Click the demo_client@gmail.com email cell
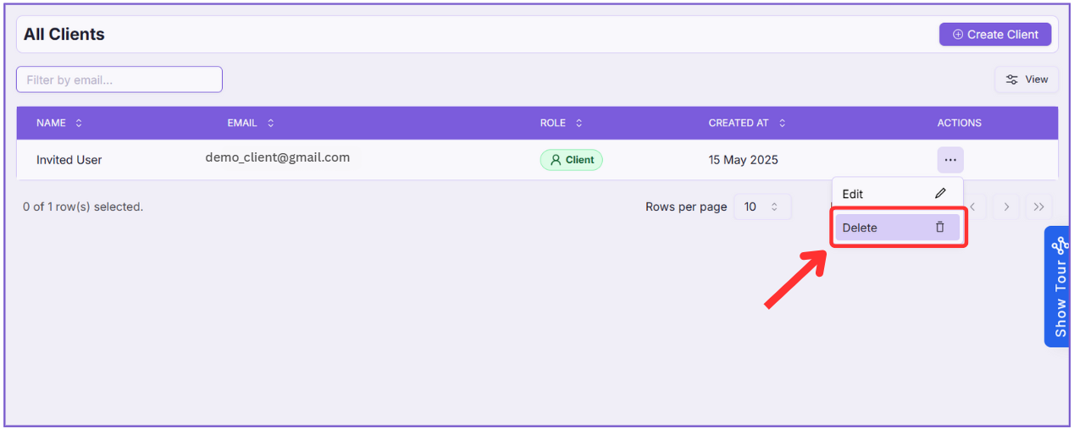 click(277, 157)
